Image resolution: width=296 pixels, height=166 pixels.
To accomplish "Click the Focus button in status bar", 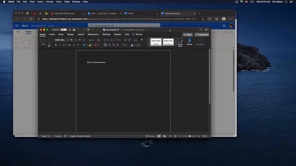I will pos(150,136).
